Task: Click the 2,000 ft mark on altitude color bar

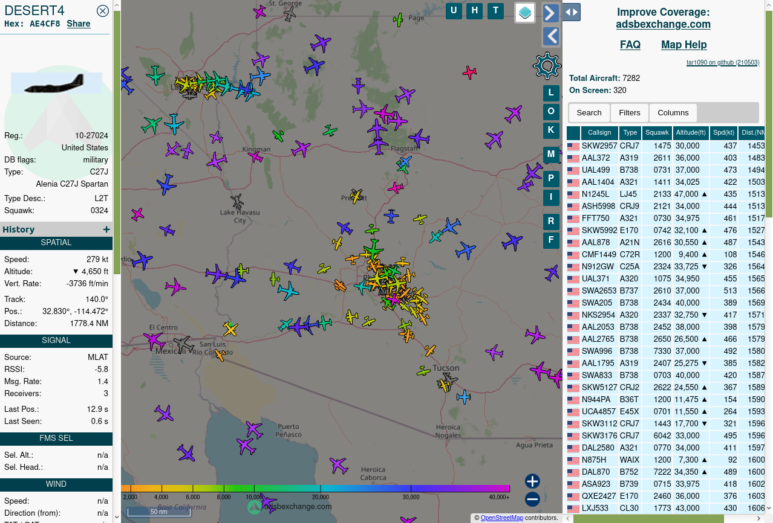Action: click(131, 497)
